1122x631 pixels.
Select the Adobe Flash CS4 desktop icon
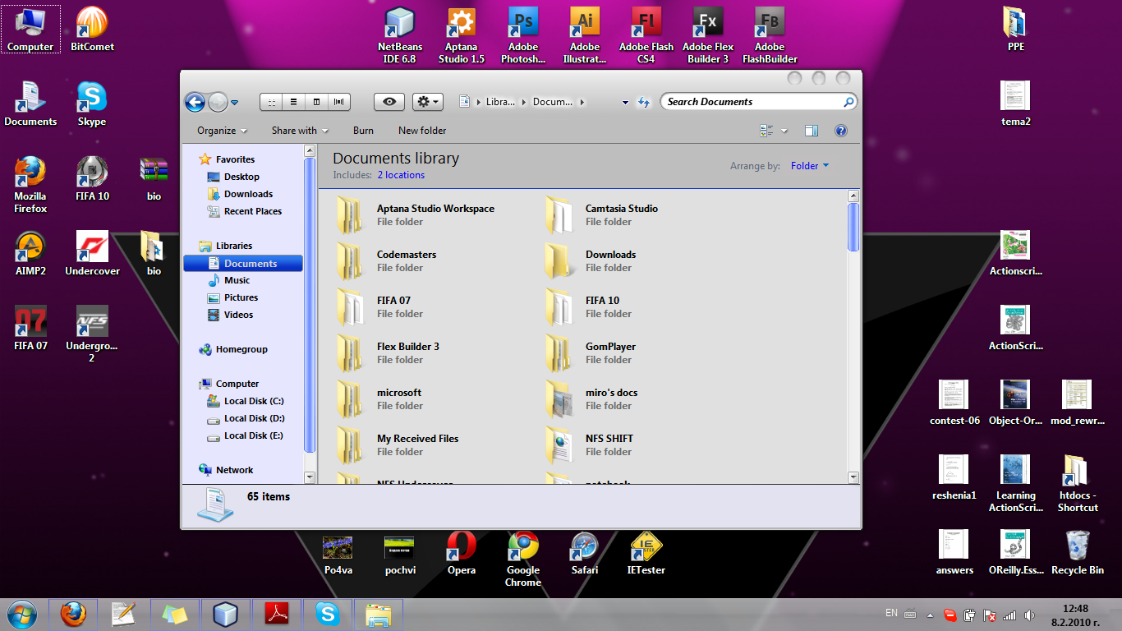tap(646, 35)
